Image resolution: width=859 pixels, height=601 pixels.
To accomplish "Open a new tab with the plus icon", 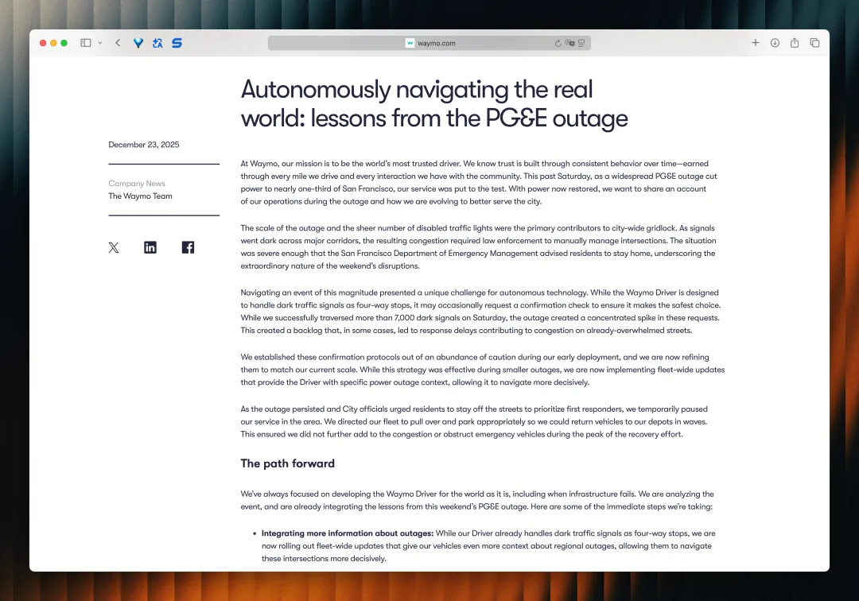I will click(755, 43).
